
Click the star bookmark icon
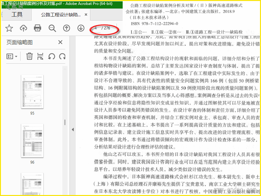point(9,28)
